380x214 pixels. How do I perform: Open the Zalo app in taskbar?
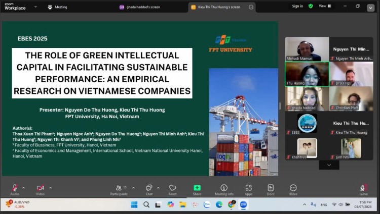[x=207, y=204]
